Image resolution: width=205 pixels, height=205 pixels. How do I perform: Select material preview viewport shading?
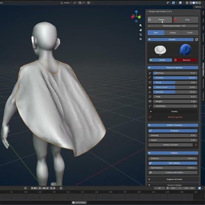point(197,3)
